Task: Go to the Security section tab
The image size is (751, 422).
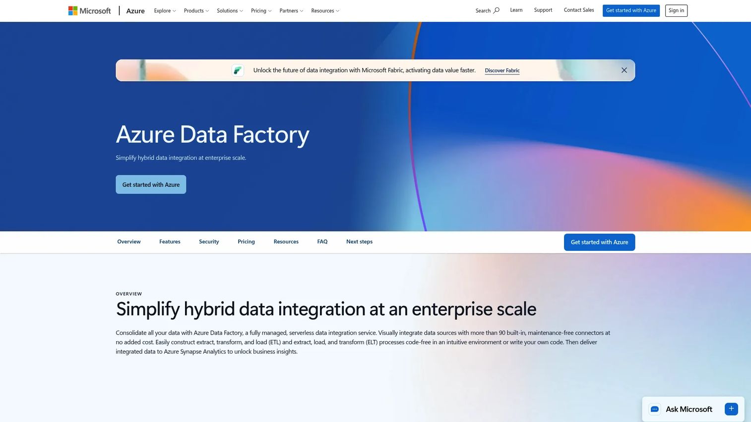Action: click(209, 242)
